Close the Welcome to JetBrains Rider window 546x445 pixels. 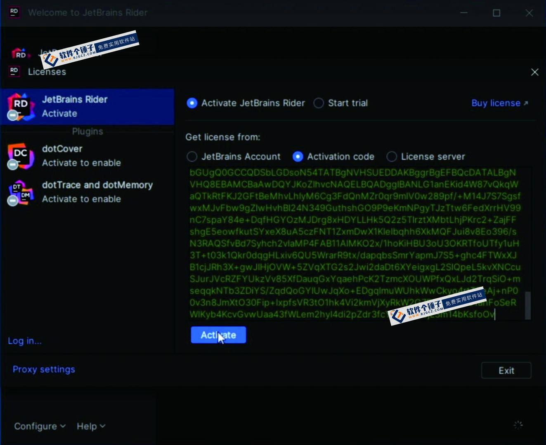pos(529,13)
